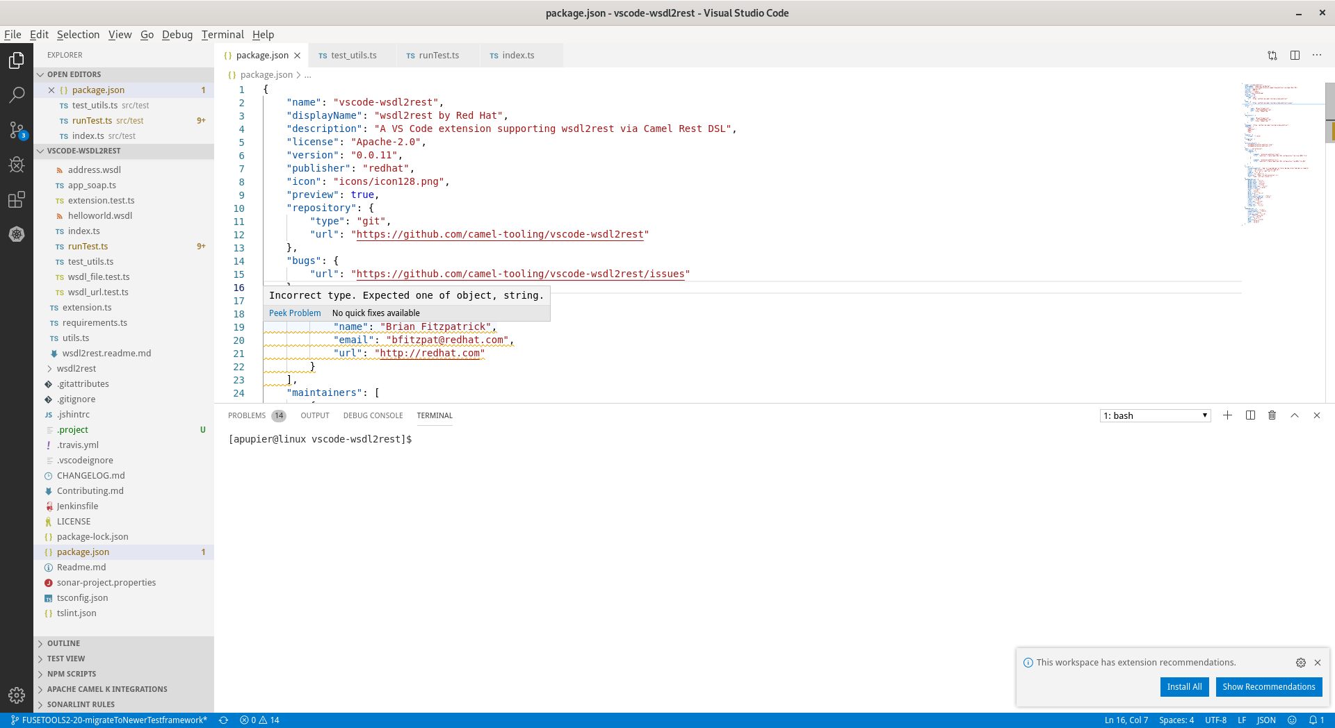Open a new terminal with the plus icon
Screen dimensions: 1335x728
[x=1227, y=415]
